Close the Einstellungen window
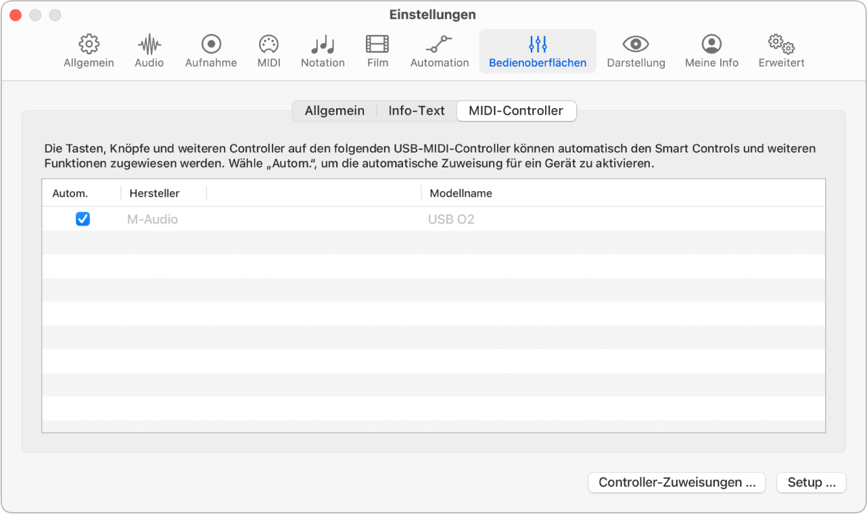Screen dimensions: 867x514 point(15,15)
